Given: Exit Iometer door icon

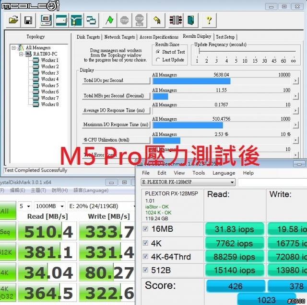Looking at the screenshot, I should 191,20.
